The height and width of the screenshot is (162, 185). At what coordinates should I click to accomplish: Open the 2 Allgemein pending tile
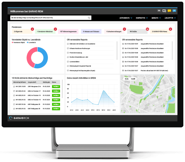pyautogui.click(x=22, y=31)
